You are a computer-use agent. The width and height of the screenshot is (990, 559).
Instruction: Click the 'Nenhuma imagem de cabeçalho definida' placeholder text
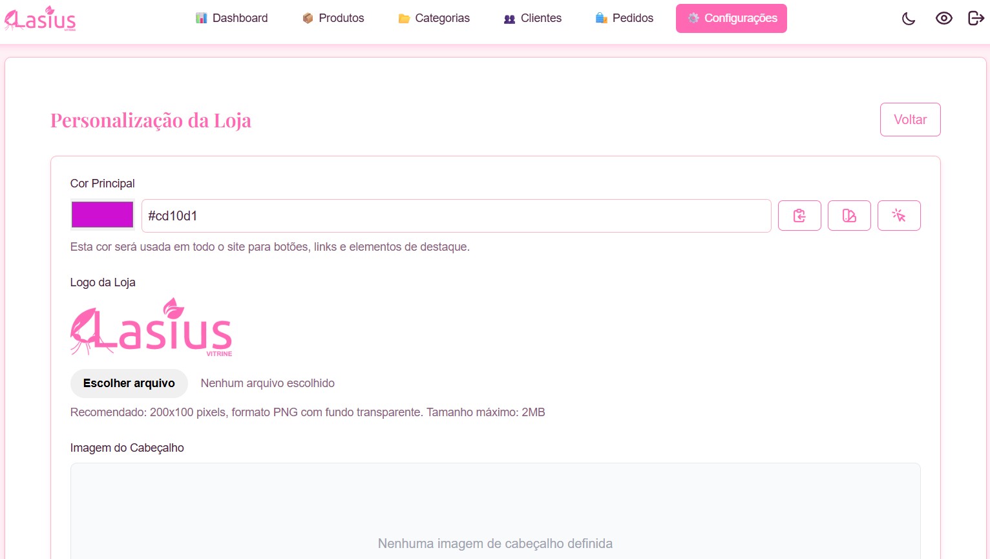495,543
